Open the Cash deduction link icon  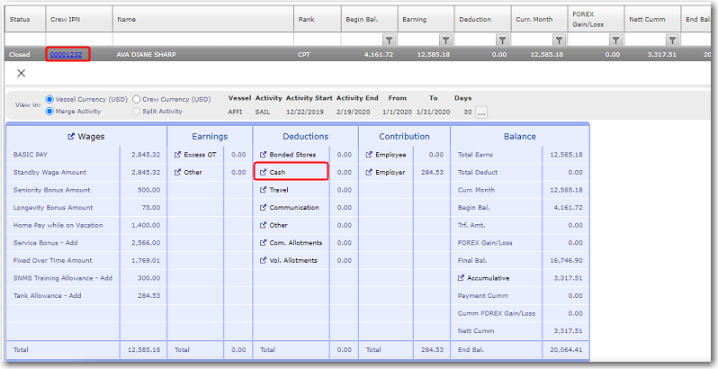[264, 172]
